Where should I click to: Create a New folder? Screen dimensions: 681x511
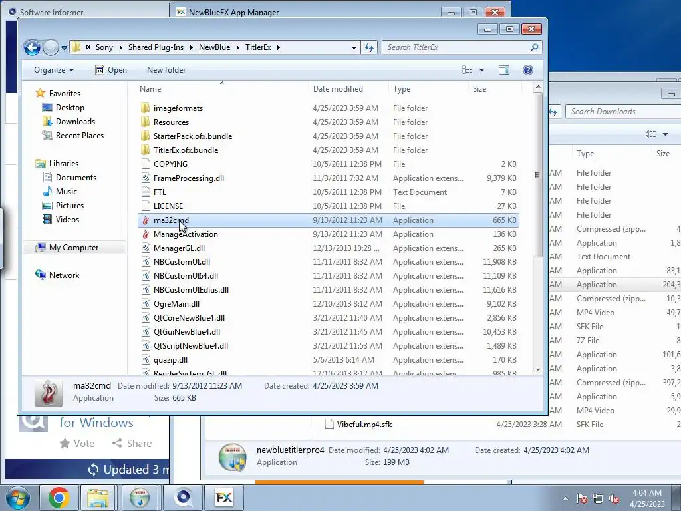(166, 70)
